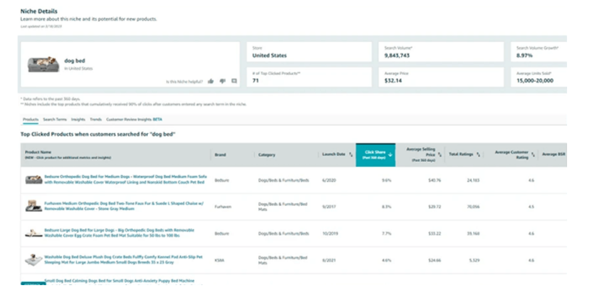Click the Click Share sort arrow

click(390, 155)
